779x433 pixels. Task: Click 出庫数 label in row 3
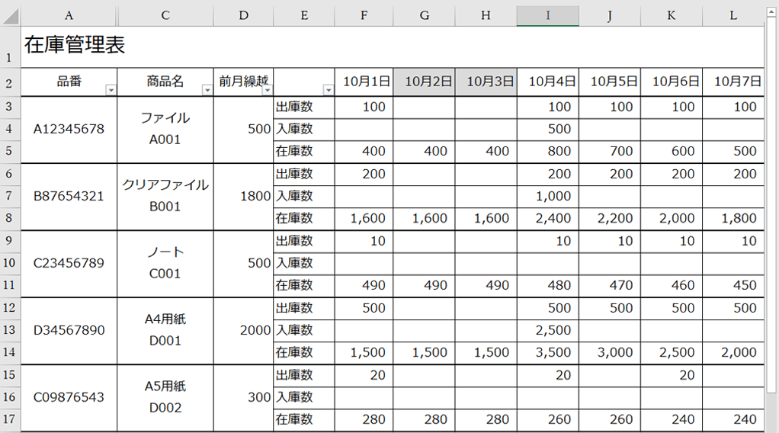click(304, 107)
